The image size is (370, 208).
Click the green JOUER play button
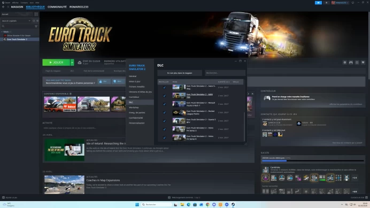[56, 63]
